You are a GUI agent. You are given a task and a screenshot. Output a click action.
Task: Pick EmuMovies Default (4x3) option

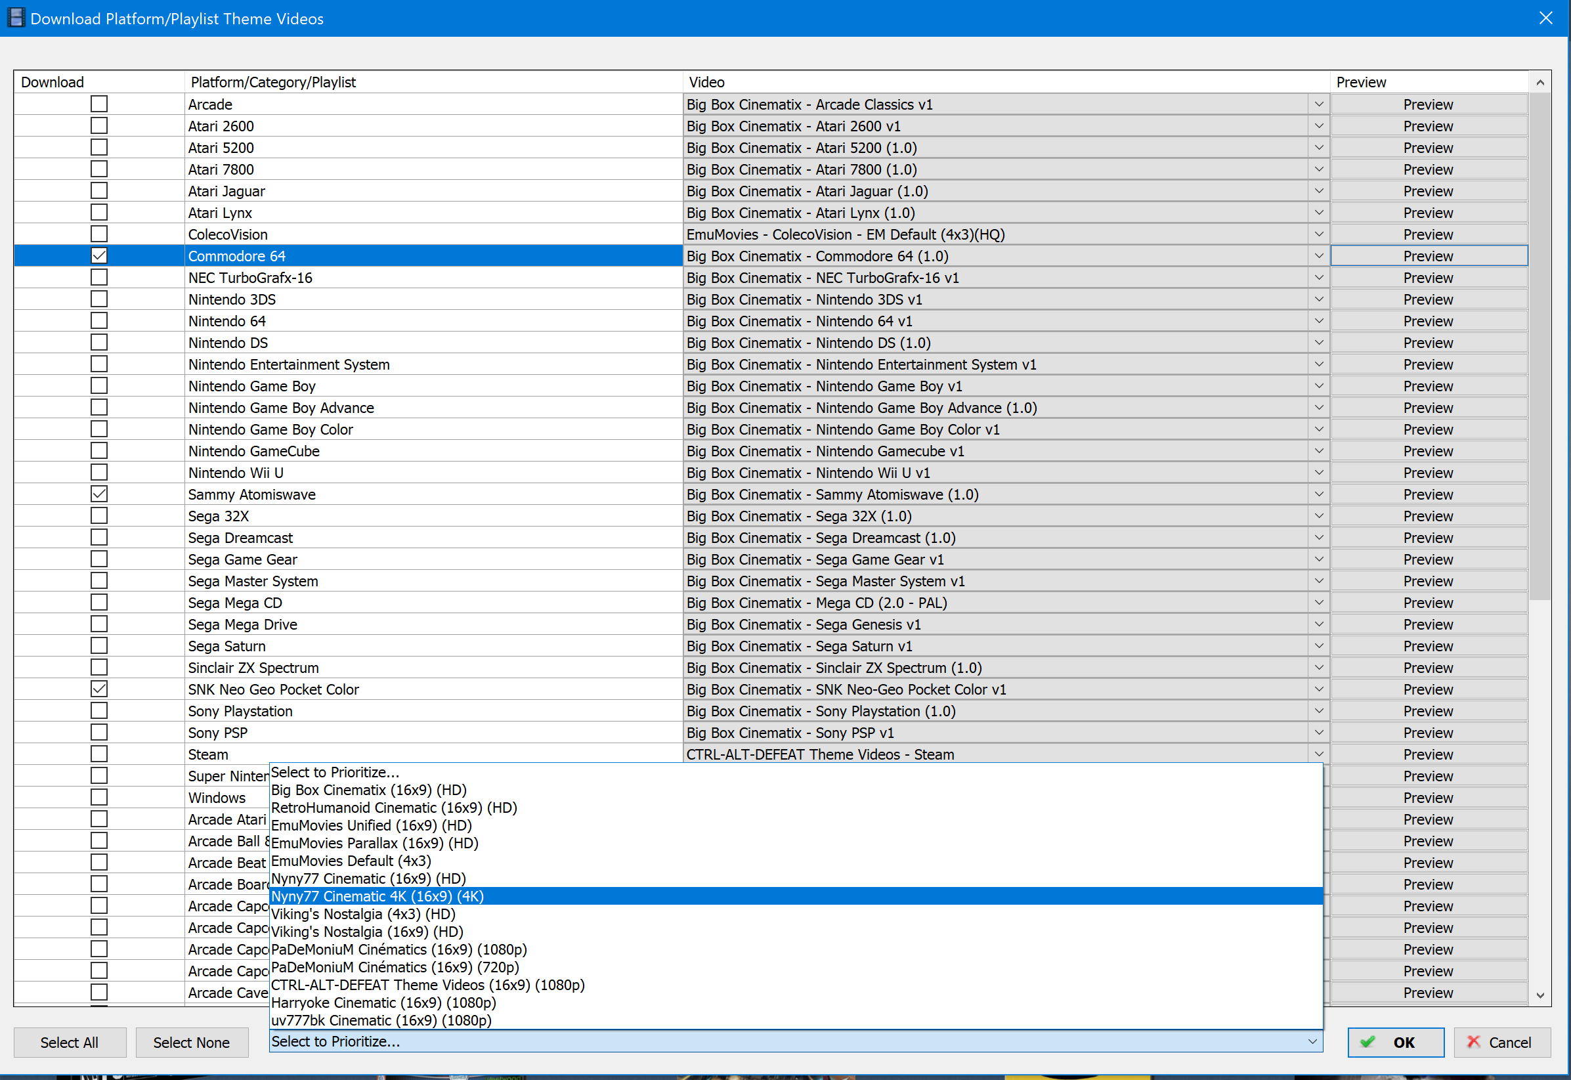click(x=796, y=861)
